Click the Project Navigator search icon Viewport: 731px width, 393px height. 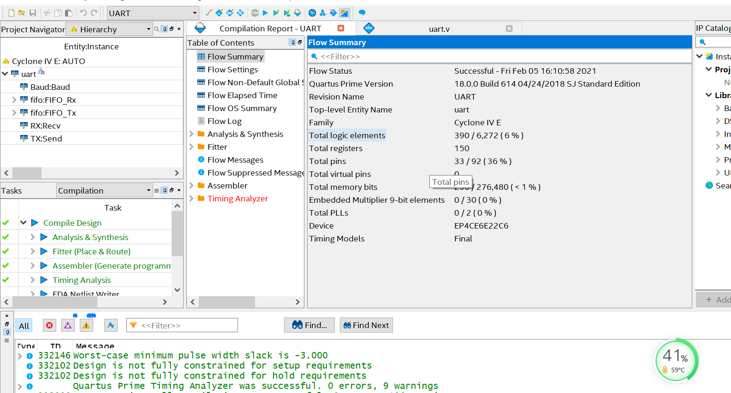157,29
